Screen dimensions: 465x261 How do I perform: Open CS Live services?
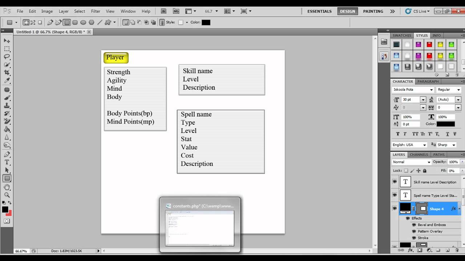click(x=418, y=11)
